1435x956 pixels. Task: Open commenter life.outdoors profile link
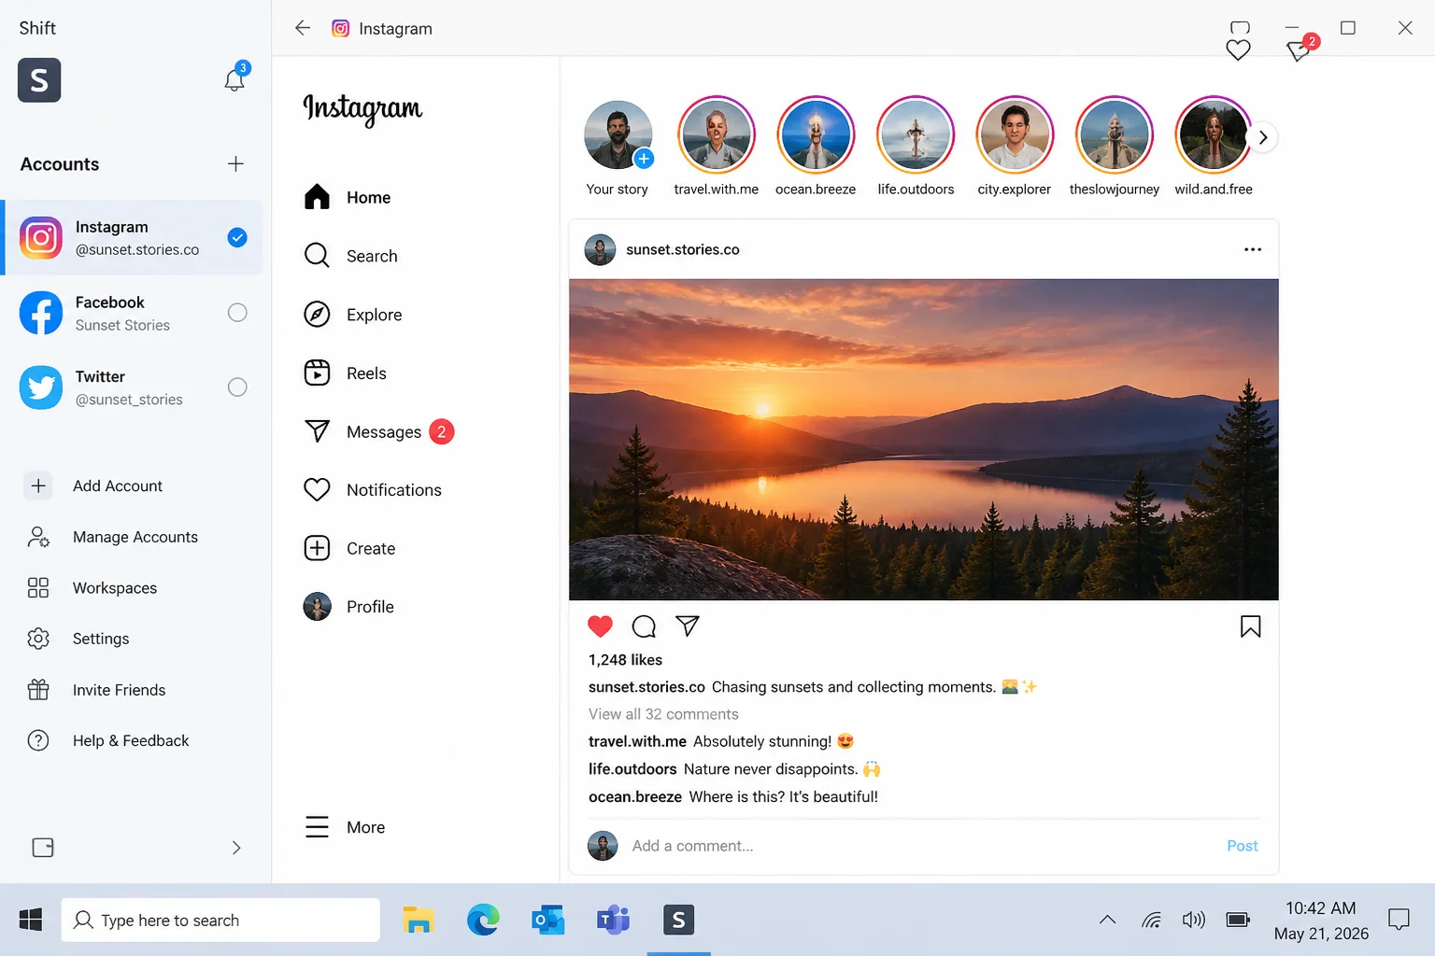point(632,769)
